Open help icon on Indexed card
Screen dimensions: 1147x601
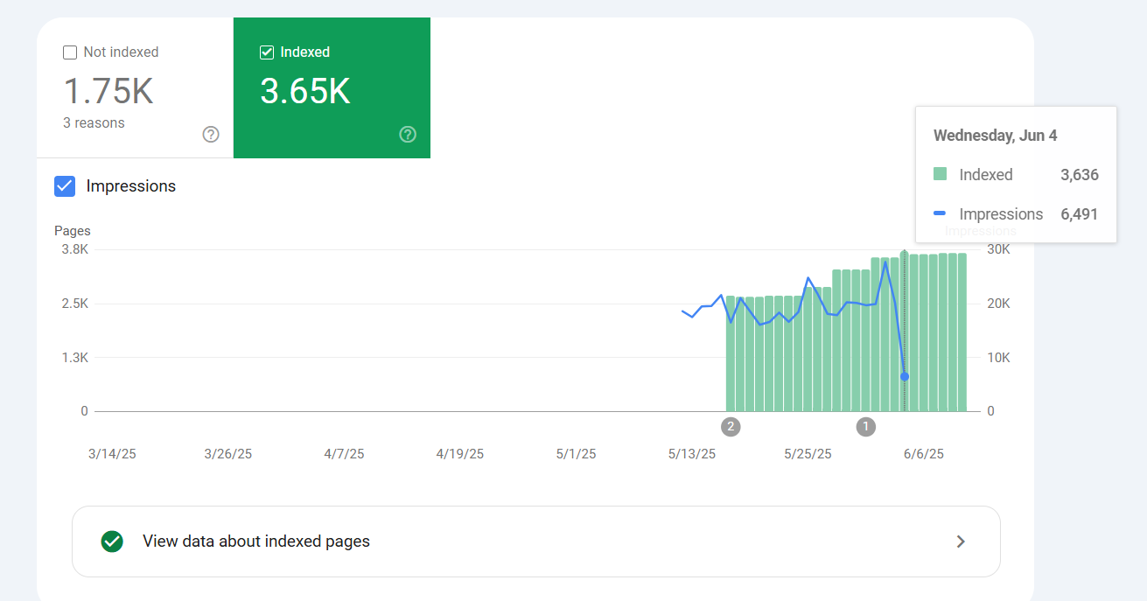(408, 135)
